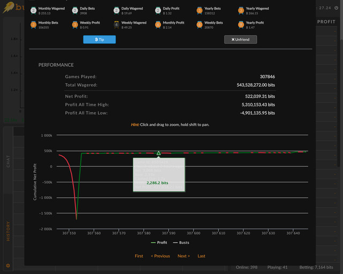Click the Yearly Profit medal badge
The width and height of the screenshot is (343, 274).
point(241,25)
